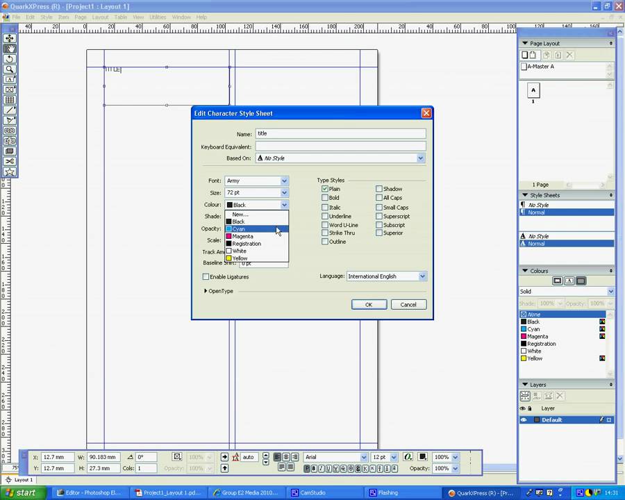Click the Italic style icon in Measurements palette
625x500 pixels.
(322, 469)
